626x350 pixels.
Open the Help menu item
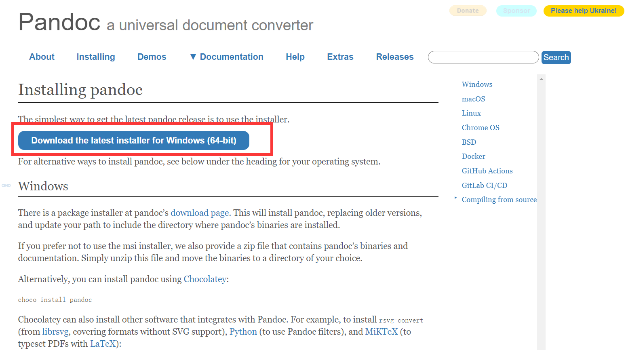click(295, 57)
